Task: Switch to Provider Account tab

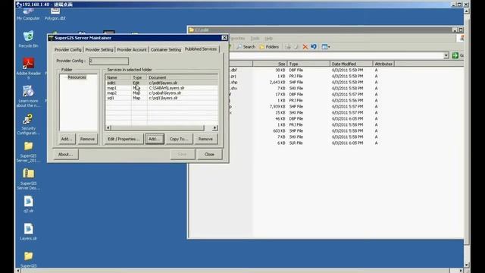Action: (132, 49)
